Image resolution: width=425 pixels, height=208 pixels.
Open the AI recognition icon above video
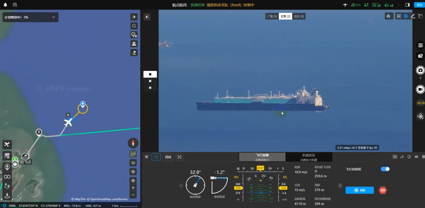[x=399, y=16]
